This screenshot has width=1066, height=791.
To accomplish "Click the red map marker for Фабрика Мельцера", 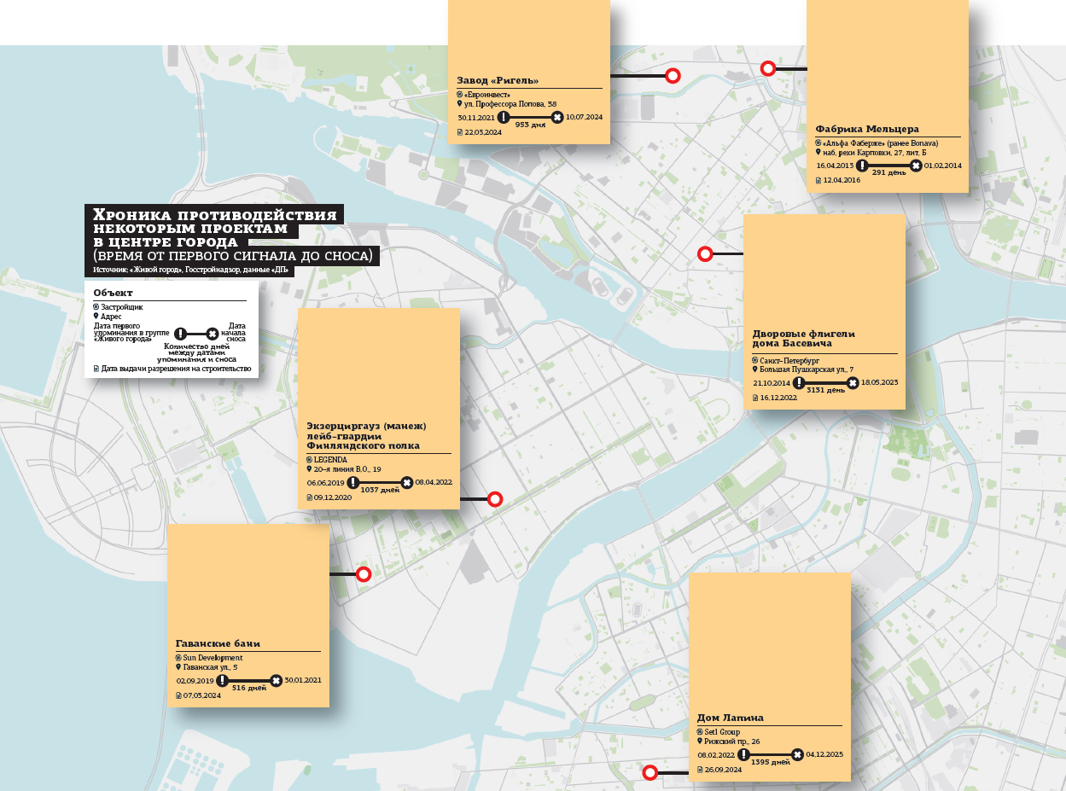I will click(x=768, y=68).
